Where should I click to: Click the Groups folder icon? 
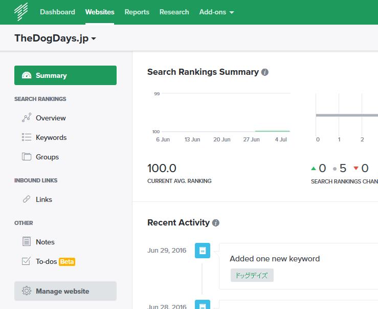click(x=27, y=157)
